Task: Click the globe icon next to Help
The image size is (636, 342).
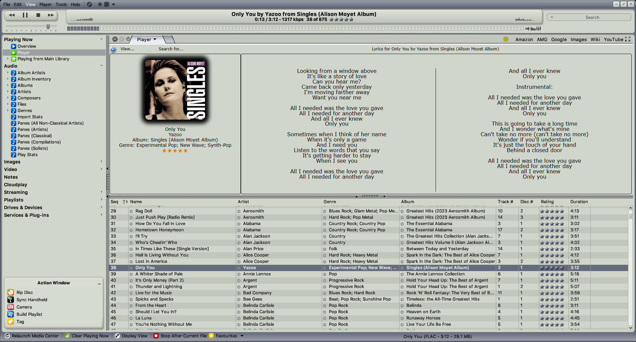Action: [89, 4]
